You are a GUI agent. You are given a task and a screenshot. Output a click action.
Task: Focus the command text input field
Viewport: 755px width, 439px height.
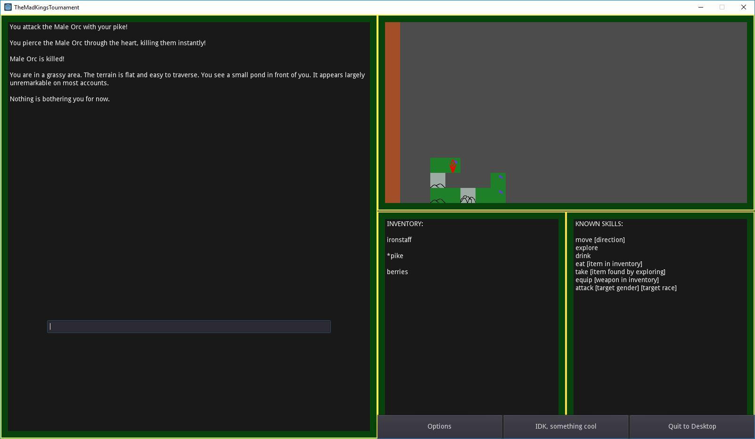(189, 326)
